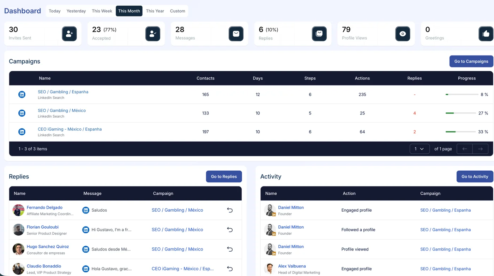Click LinkedIn icon for SEO / Gambling / Espanha
The image size is (494, 276).
pos(22,94)
